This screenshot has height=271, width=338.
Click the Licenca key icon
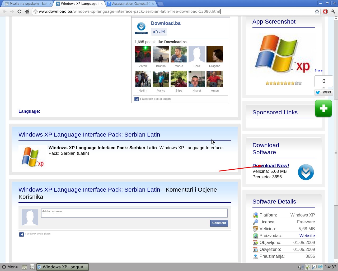pos(255,222)
